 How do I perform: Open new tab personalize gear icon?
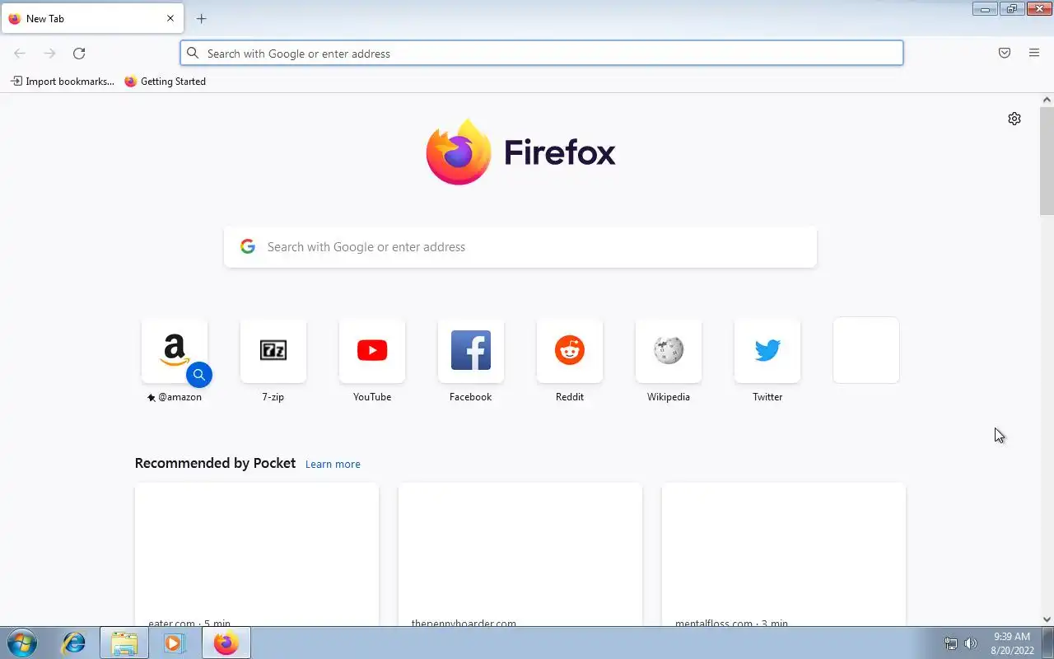click(x=1014, y=119)
